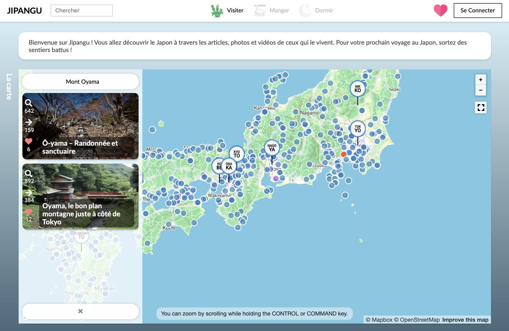
Task: Open the Manger section via food icon
Action: pyautogui.click(x=260, y=11)
